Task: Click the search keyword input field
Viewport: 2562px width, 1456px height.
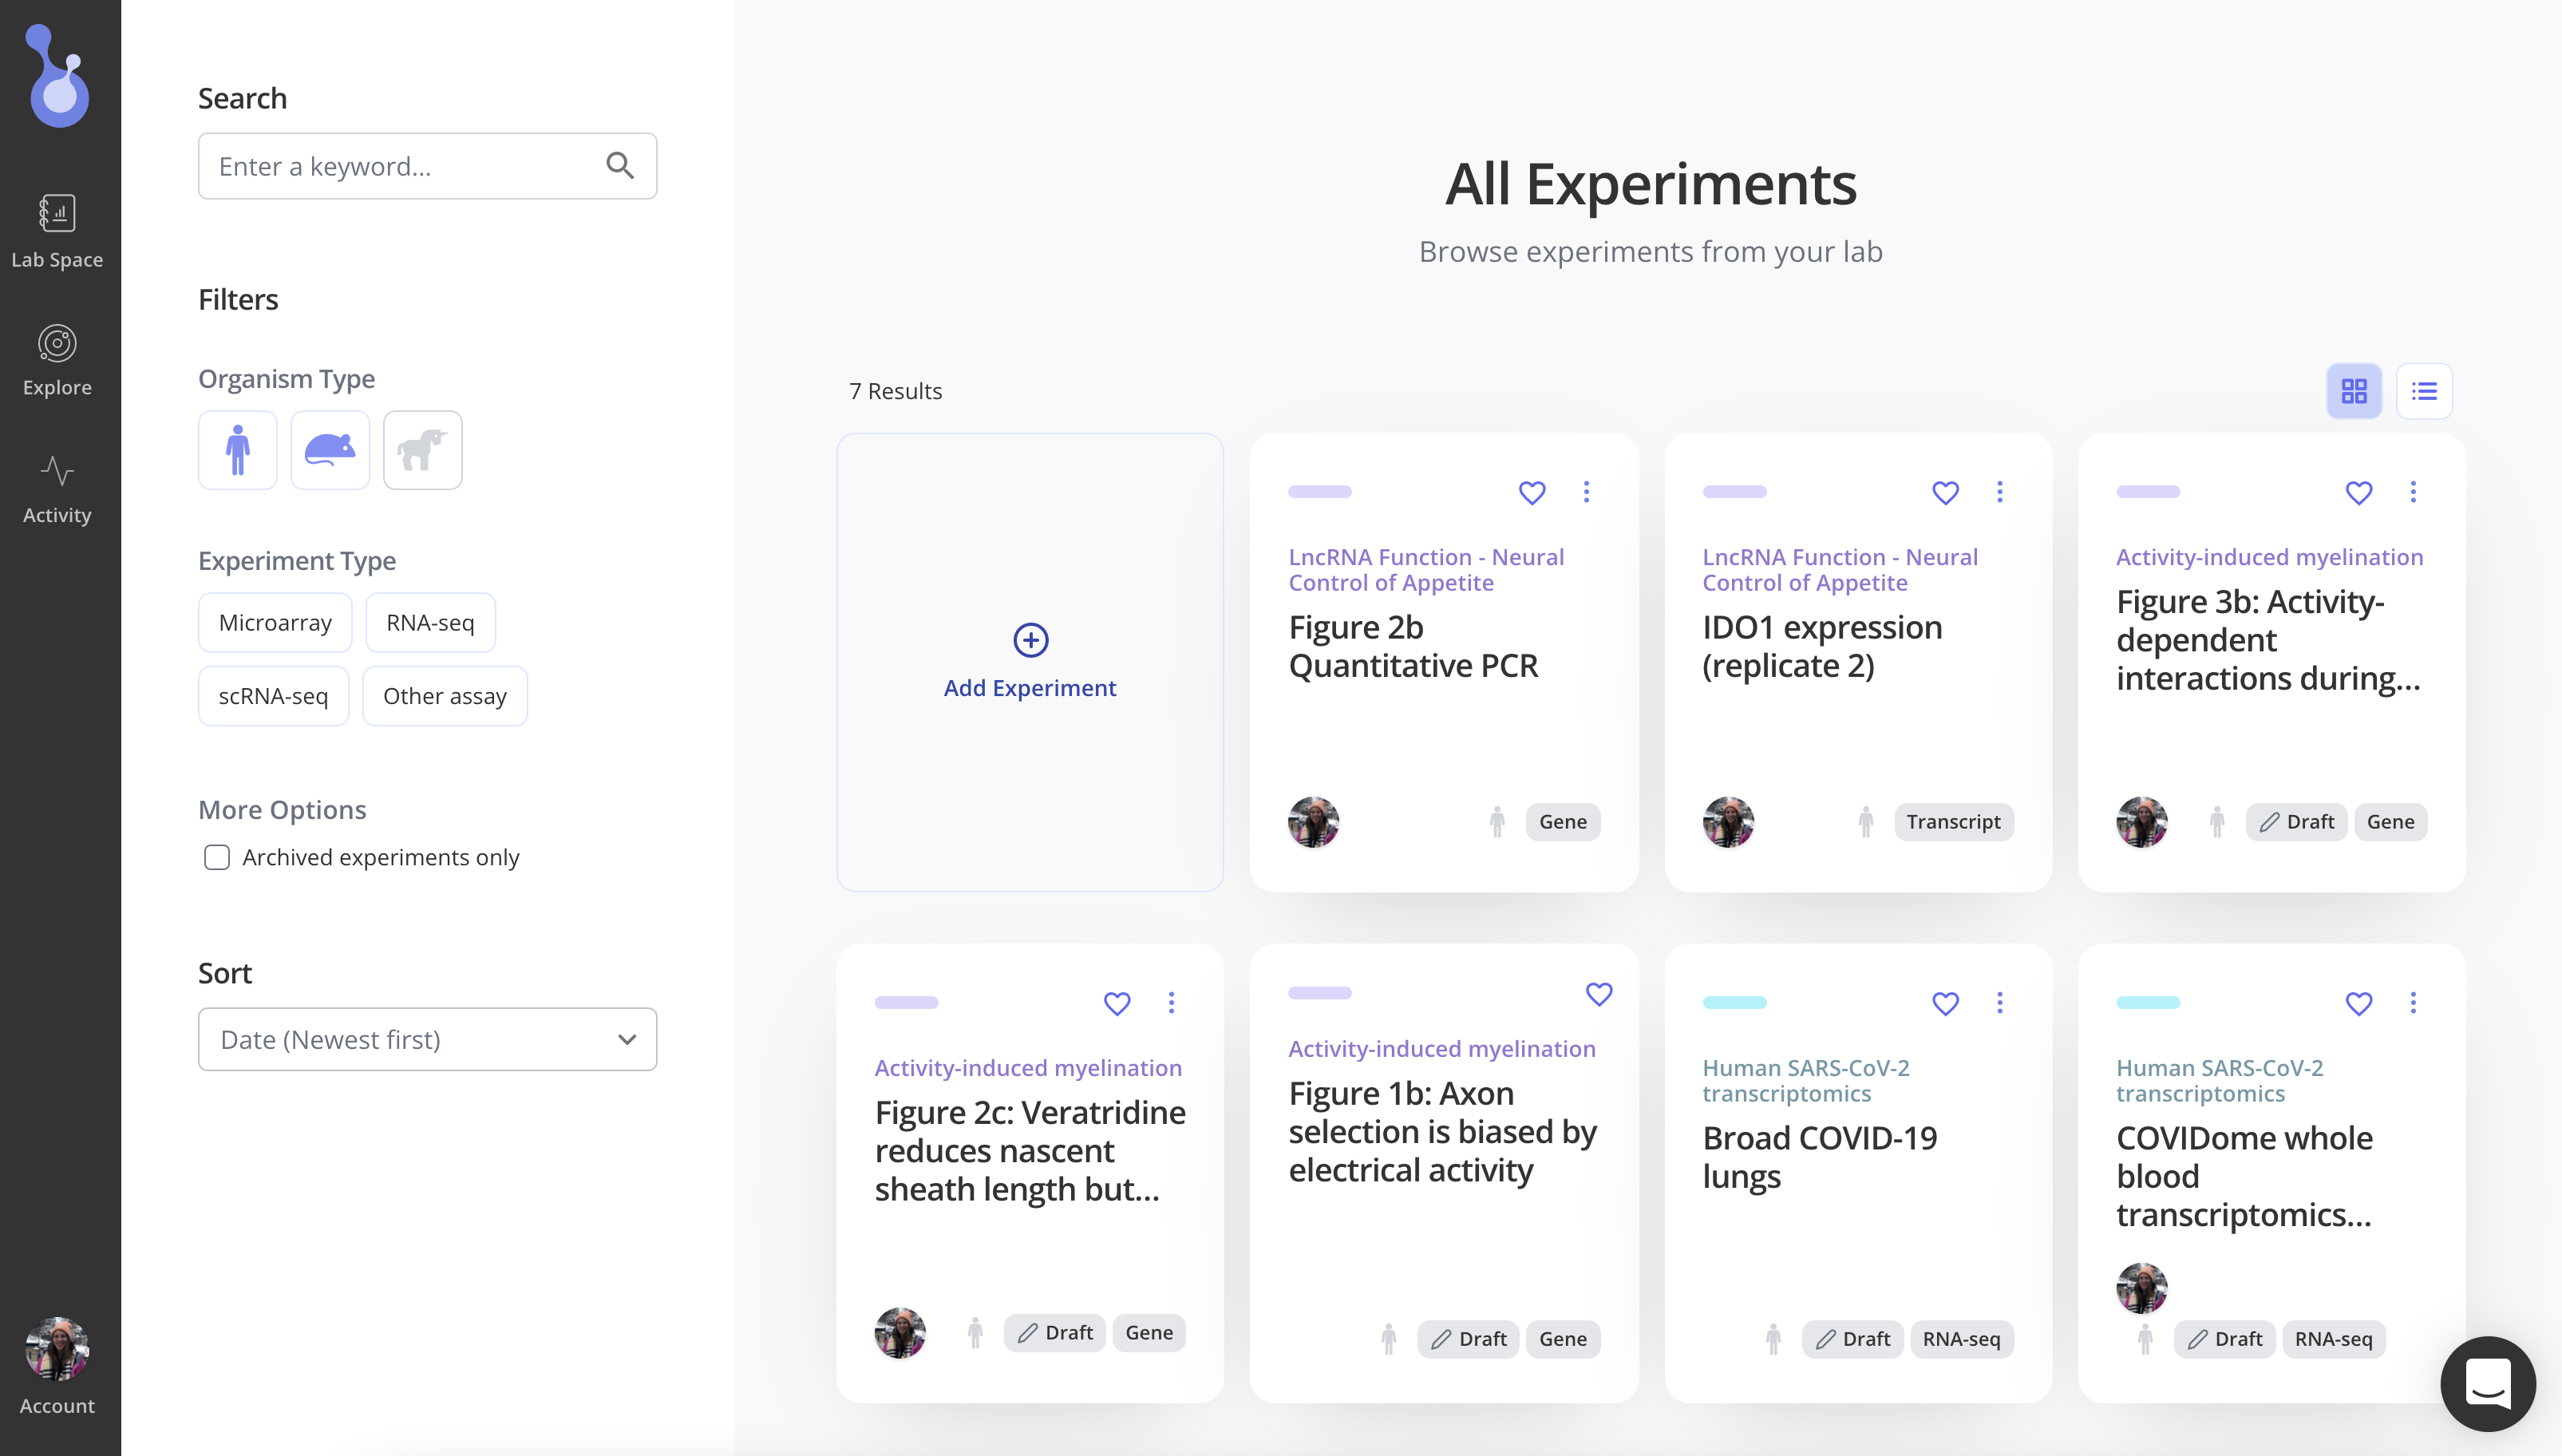Action: point(427,166)
